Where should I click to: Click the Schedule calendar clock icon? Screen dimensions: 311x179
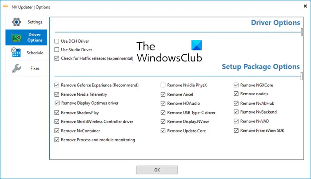pos(16,53)
